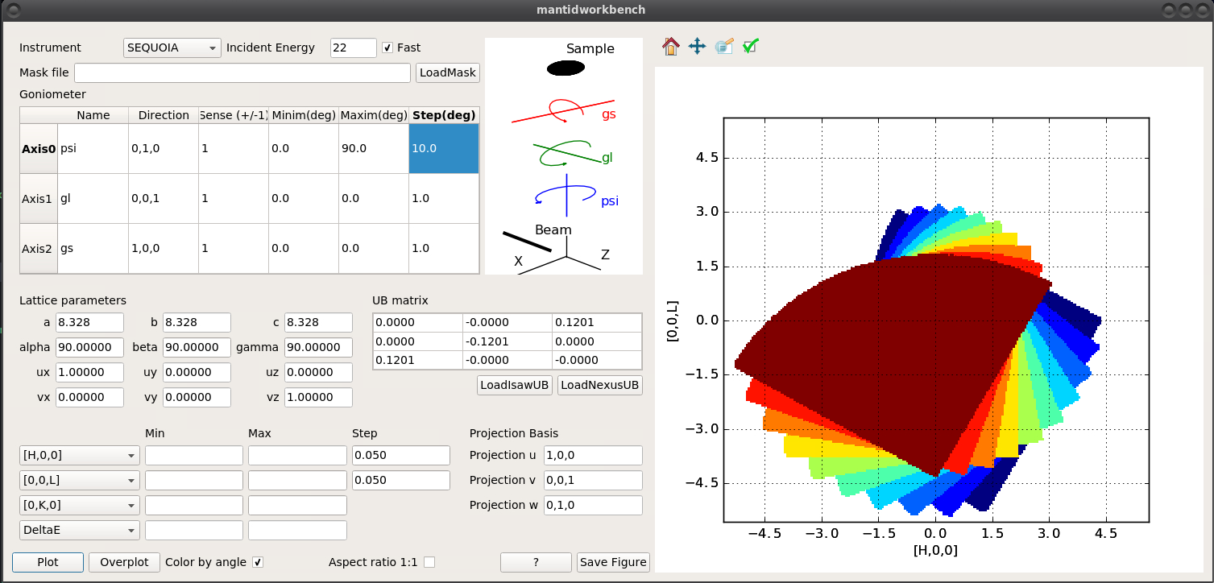Enable Aspect ratio 1:1 checkbox
This screenshot has height=583, width=1214.
[x=429, y=562]
